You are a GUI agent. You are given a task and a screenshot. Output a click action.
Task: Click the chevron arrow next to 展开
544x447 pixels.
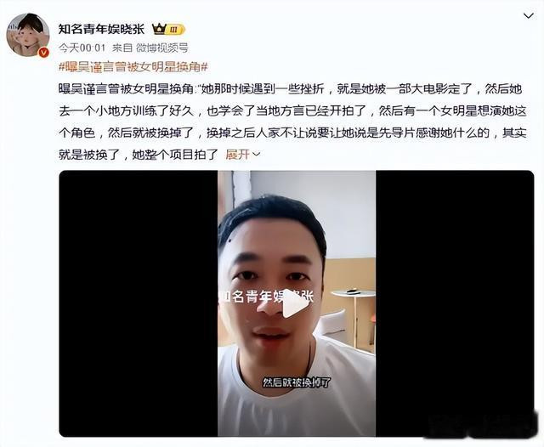(256, 155)
